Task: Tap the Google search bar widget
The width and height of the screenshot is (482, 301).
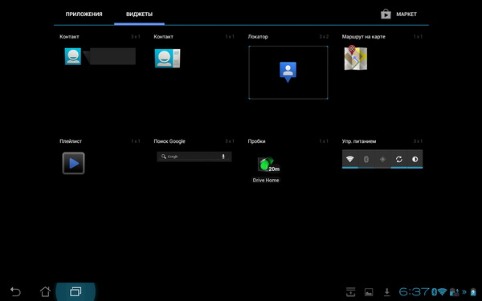Action: (x=194, y=157)
